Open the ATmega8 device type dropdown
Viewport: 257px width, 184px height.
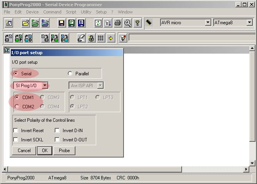(249, 23)
